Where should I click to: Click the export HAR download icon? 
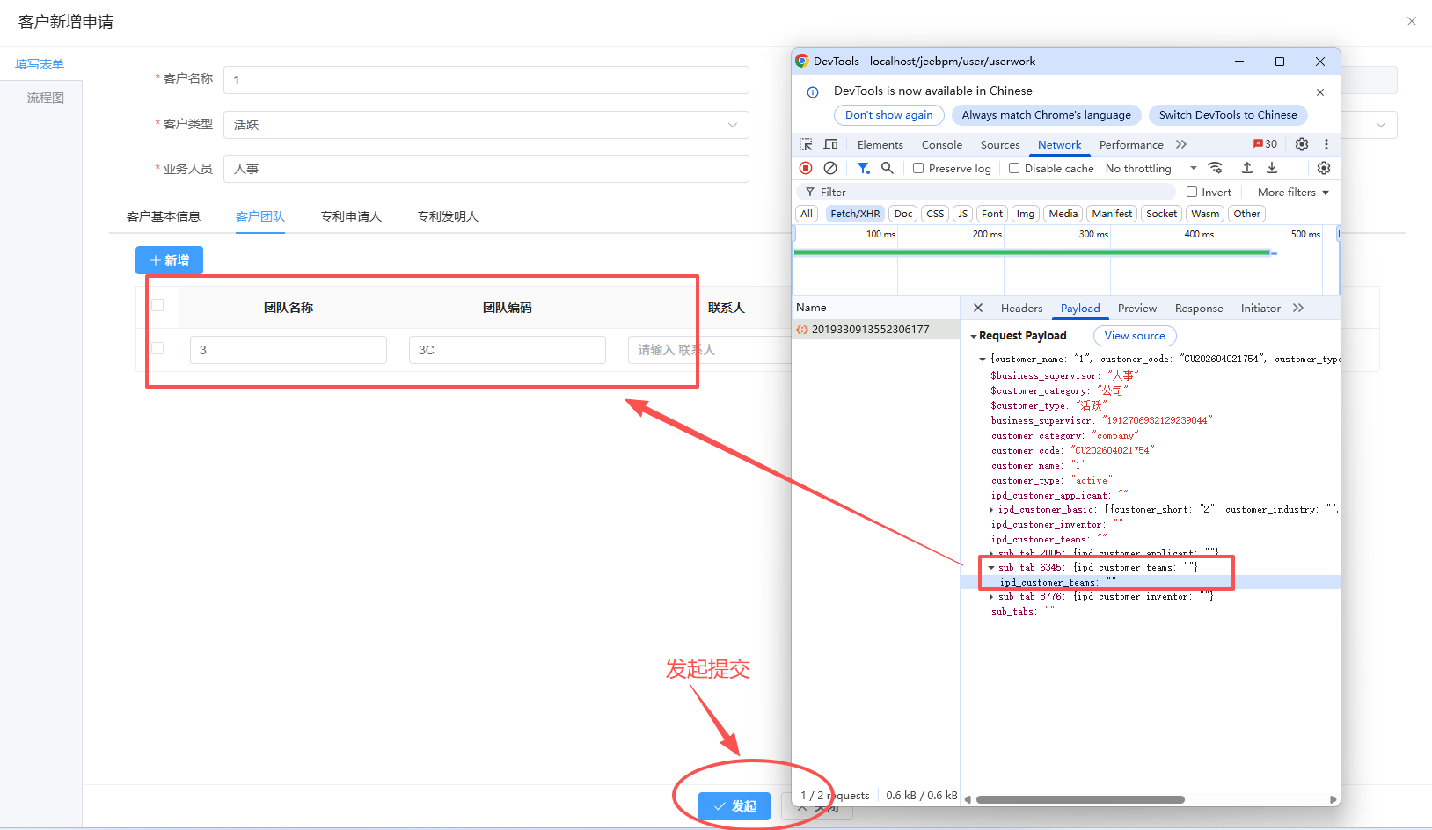click(1272, 168)
